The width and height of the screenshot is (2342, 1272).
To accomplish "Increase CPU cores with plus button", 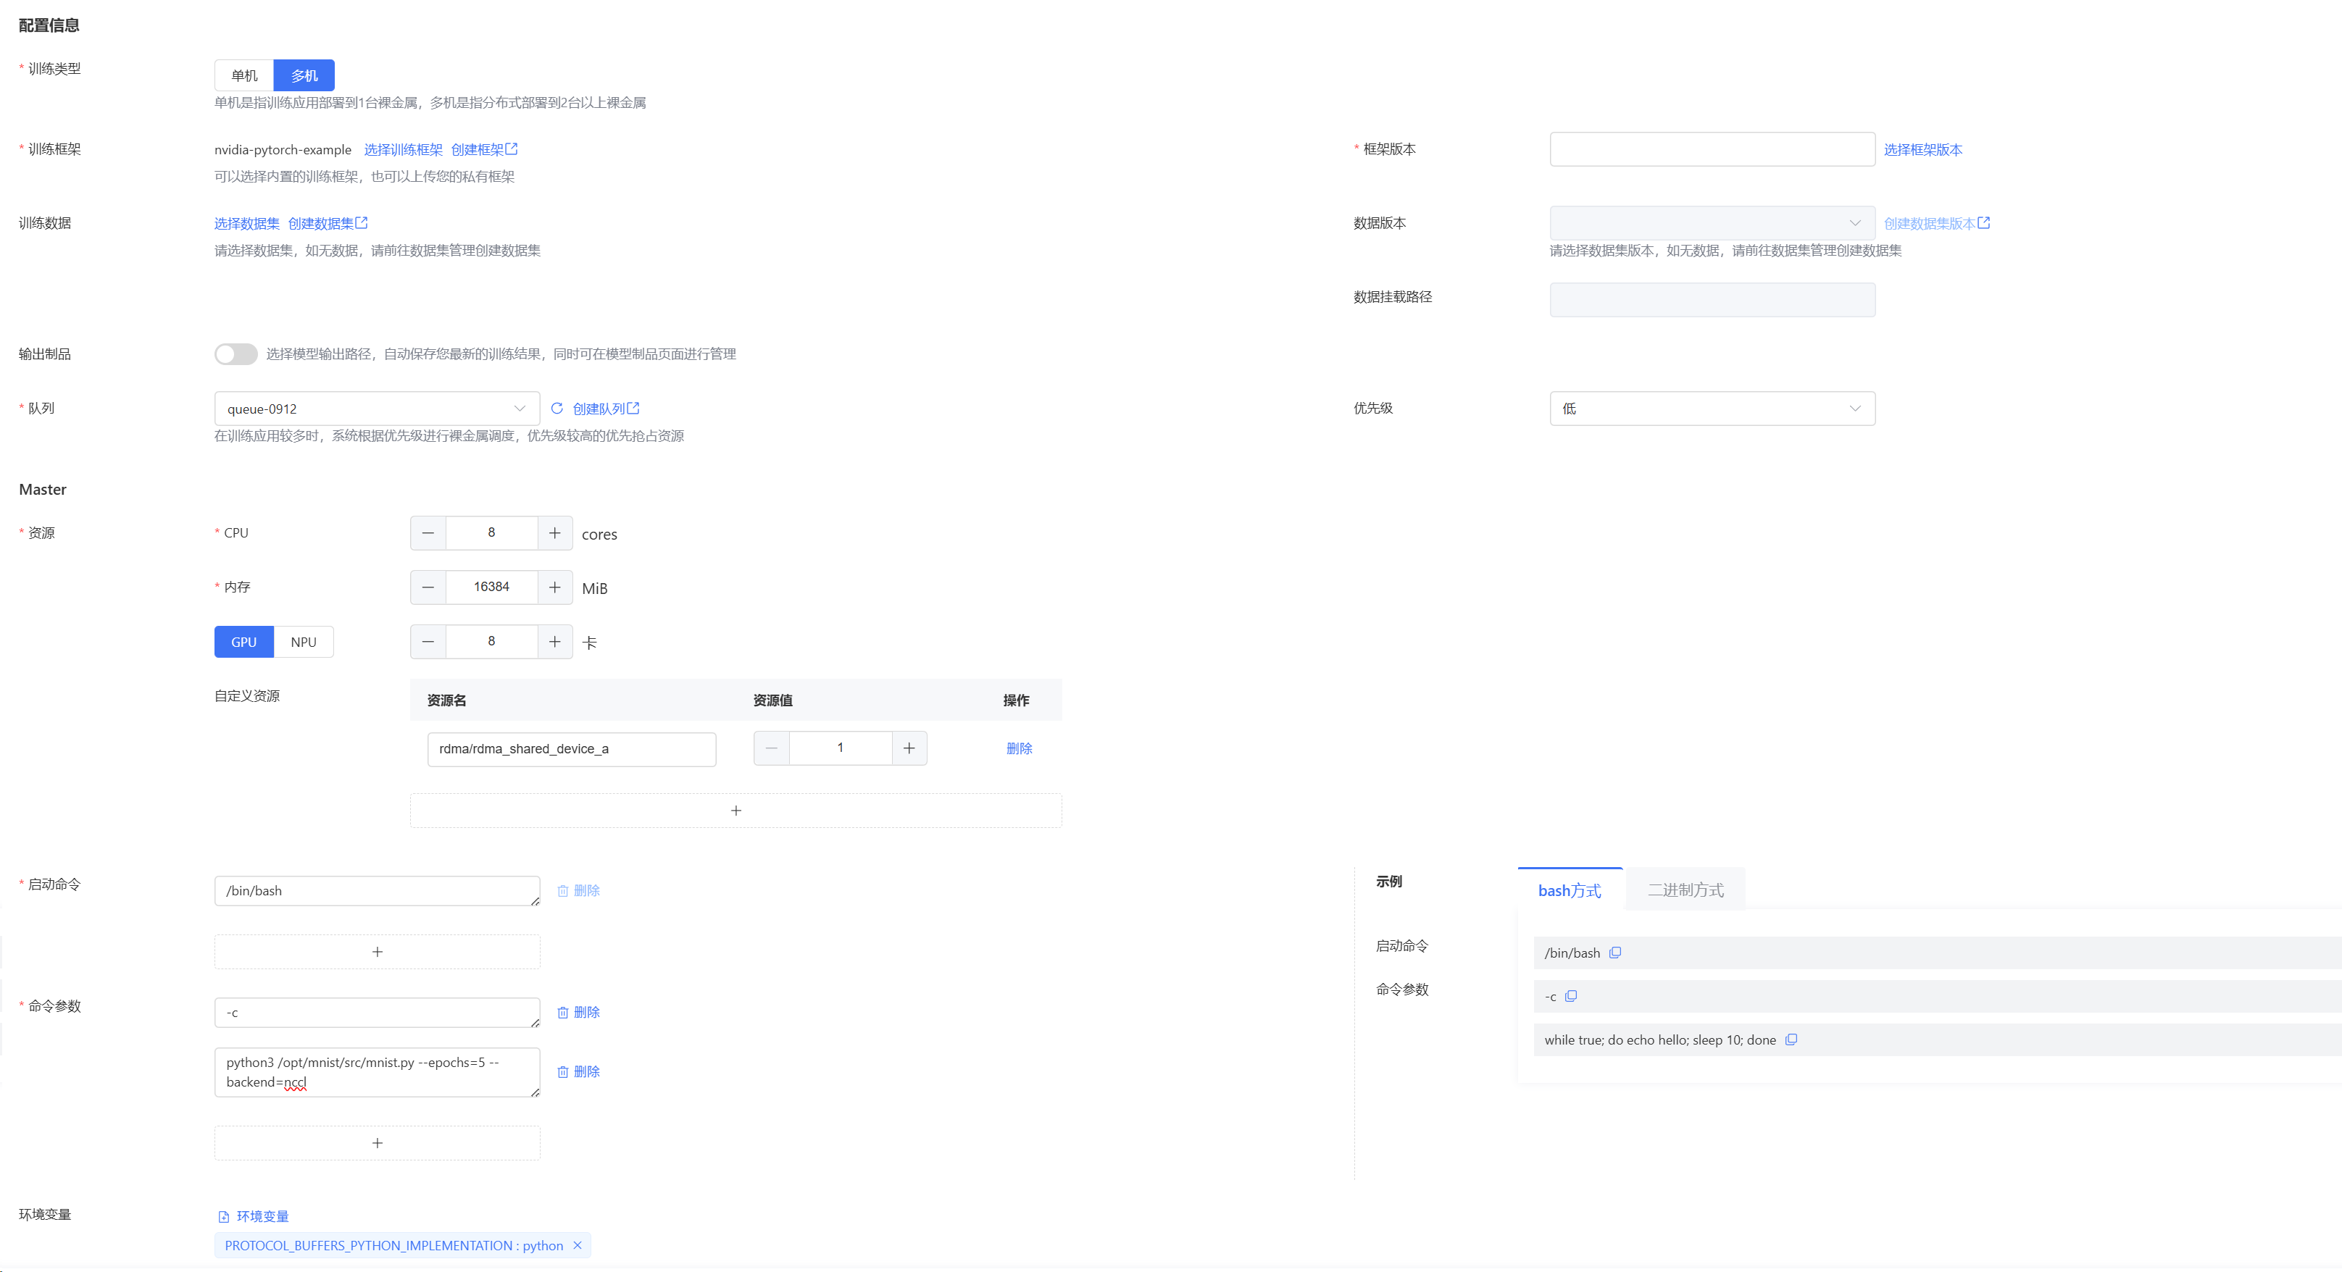I will click(554, 533).
